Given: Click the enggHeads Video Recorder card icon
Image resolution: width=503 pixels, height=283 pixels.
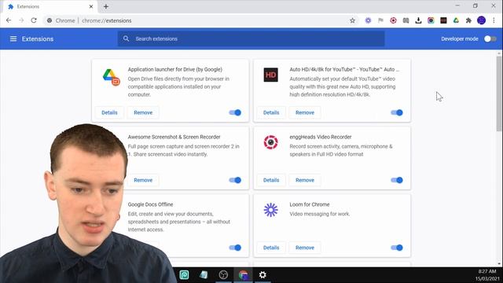Looking at the screenshot, I should (x=270, y=142).
